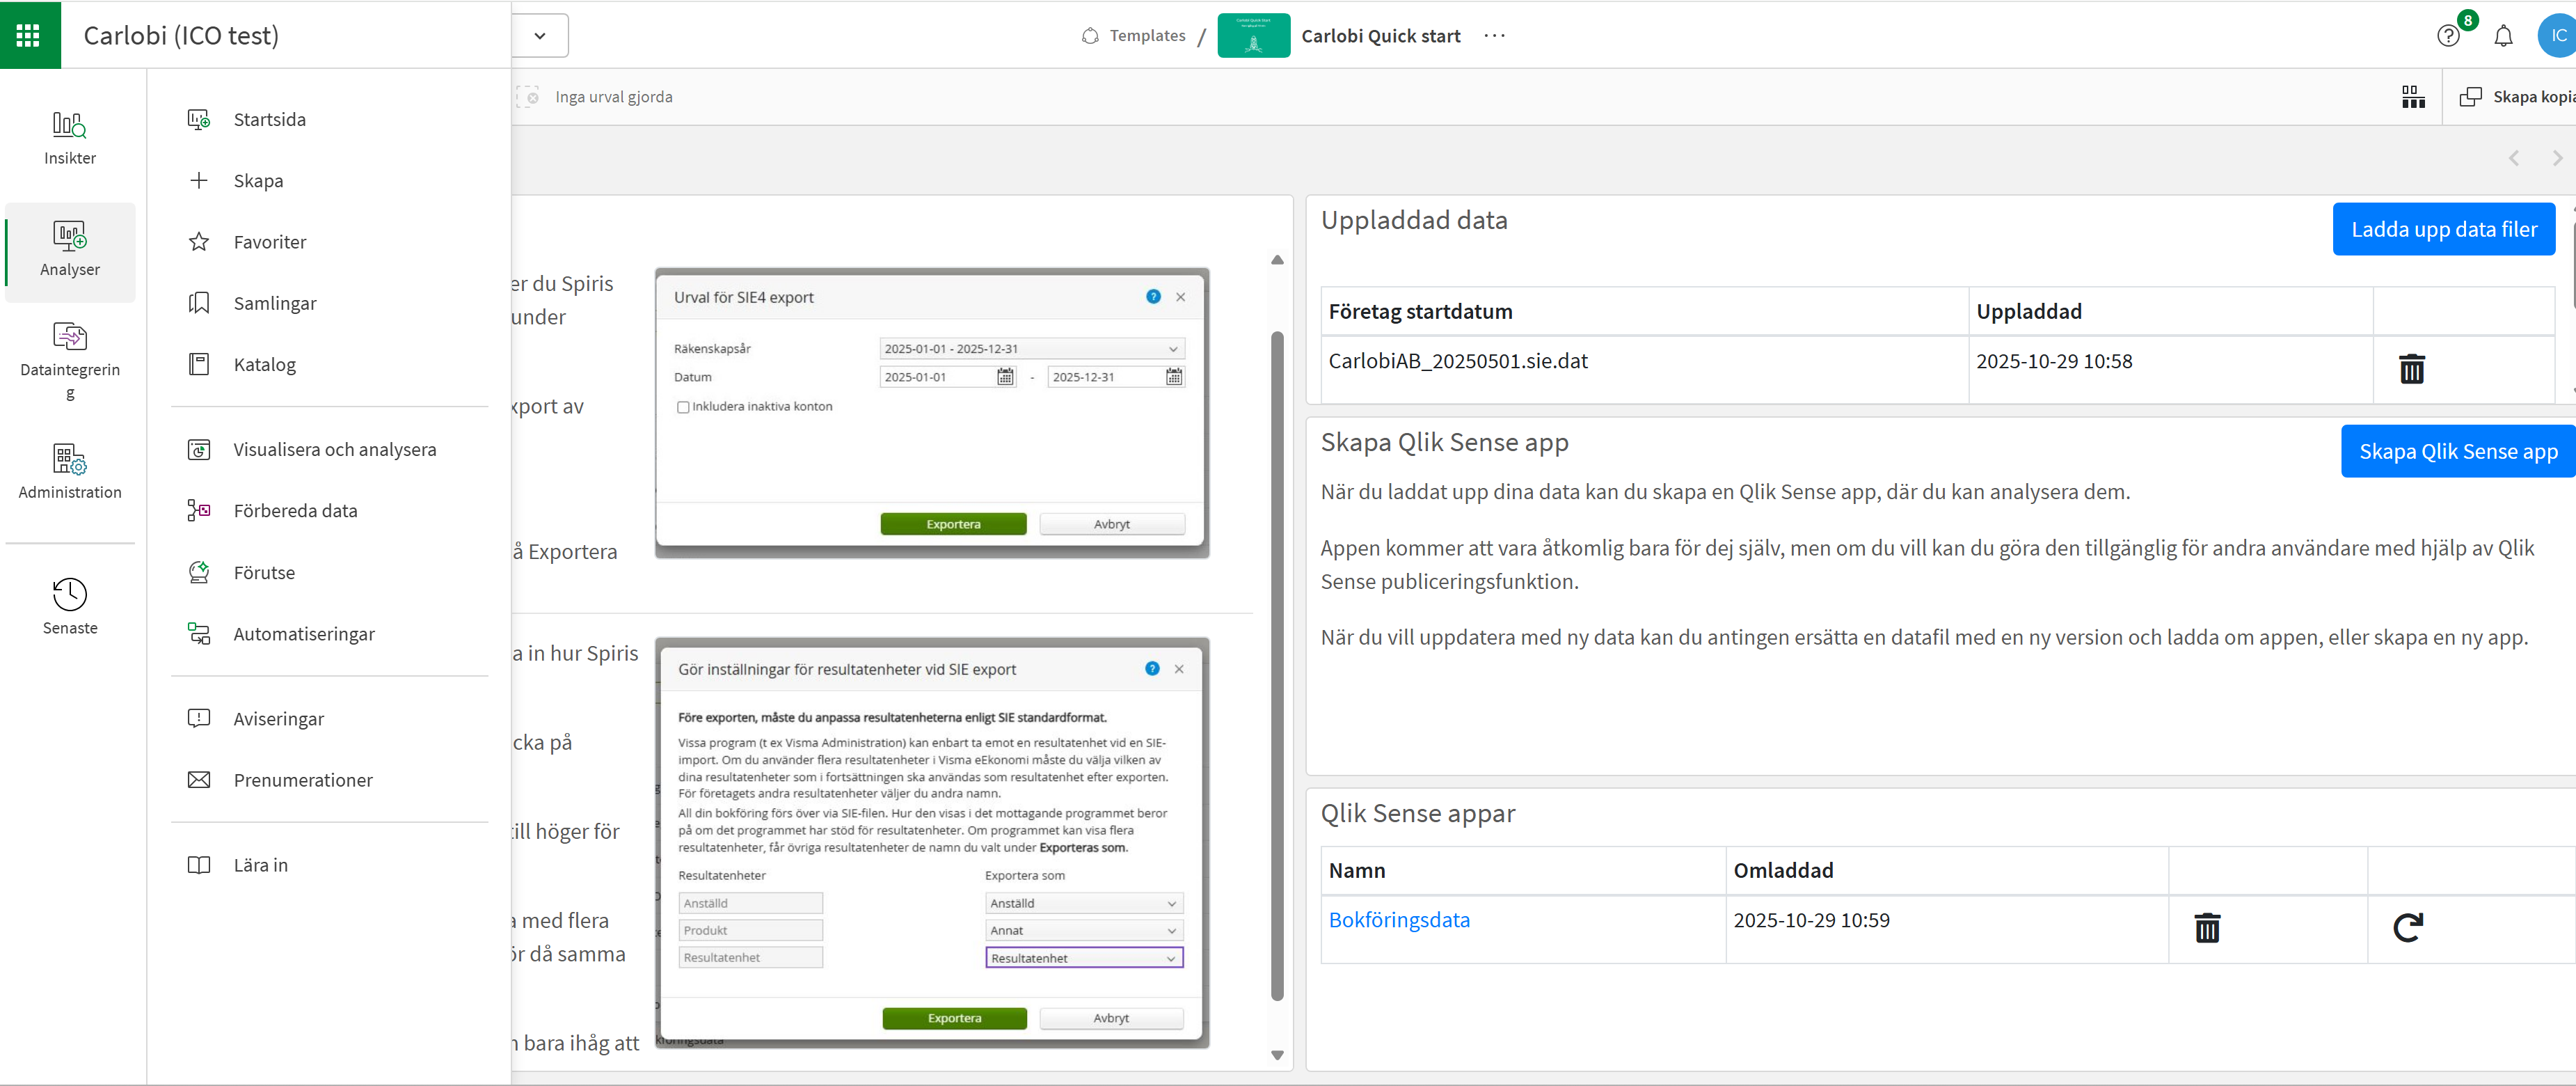Click the sheet grid view icon

2413,97
